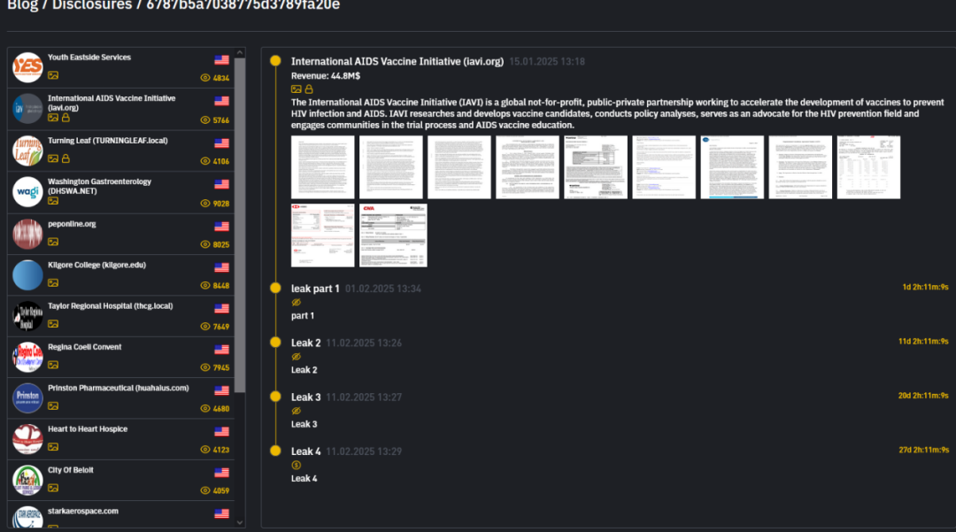Click the US flag on the peponline.org row
This screenshot has width=956, height=532.
[221, 226]
